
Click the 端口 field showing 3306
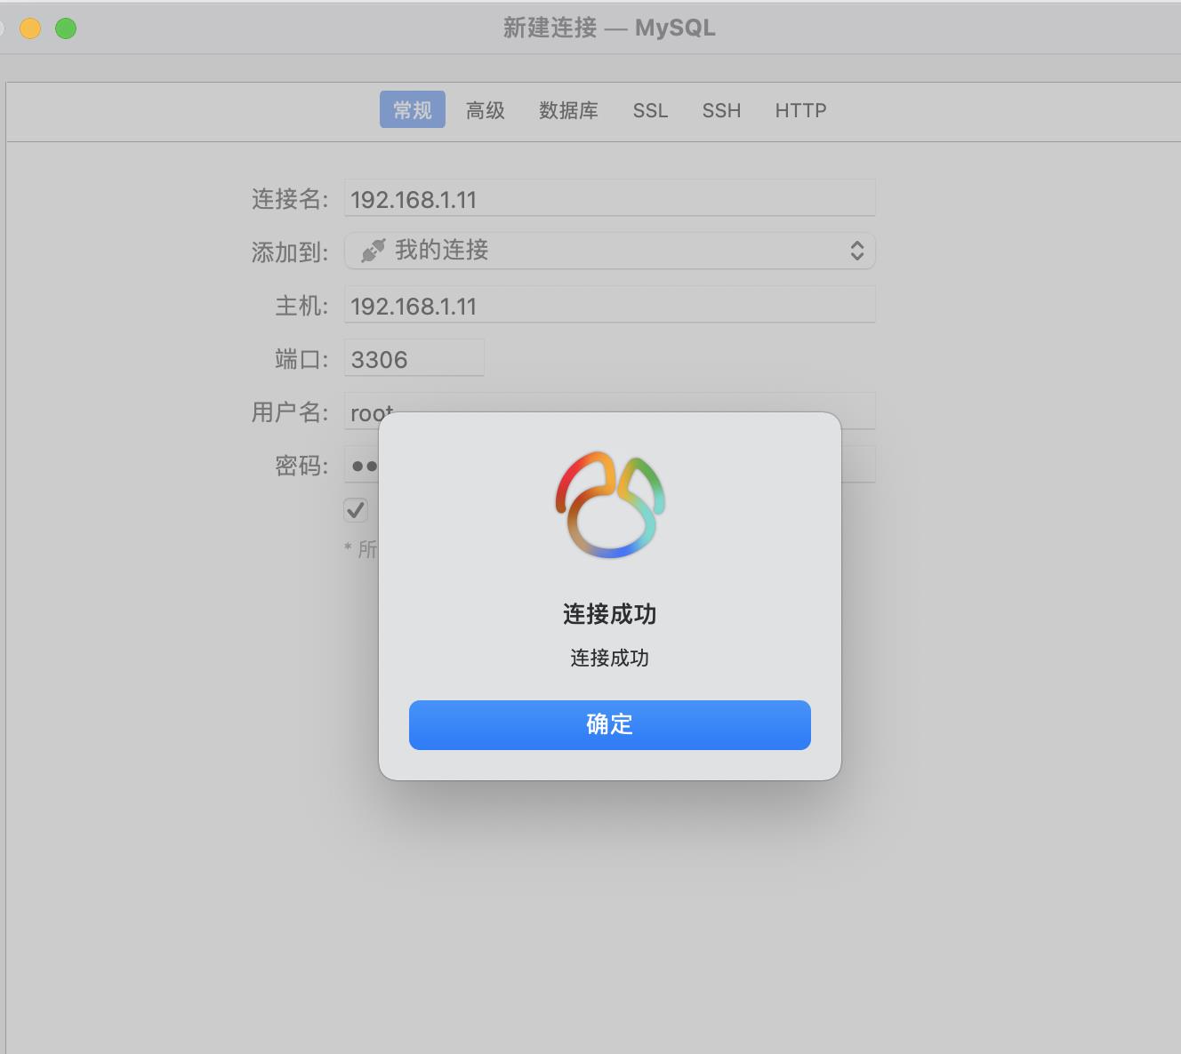point(414,358)
